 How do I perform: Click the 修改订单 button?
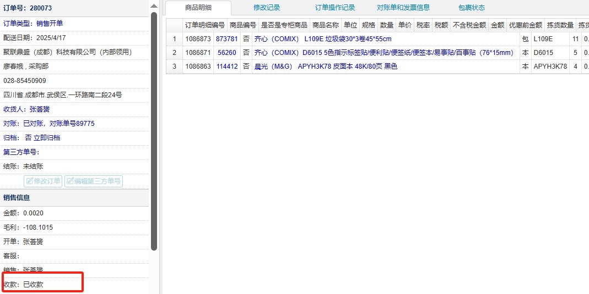(43, 181)
